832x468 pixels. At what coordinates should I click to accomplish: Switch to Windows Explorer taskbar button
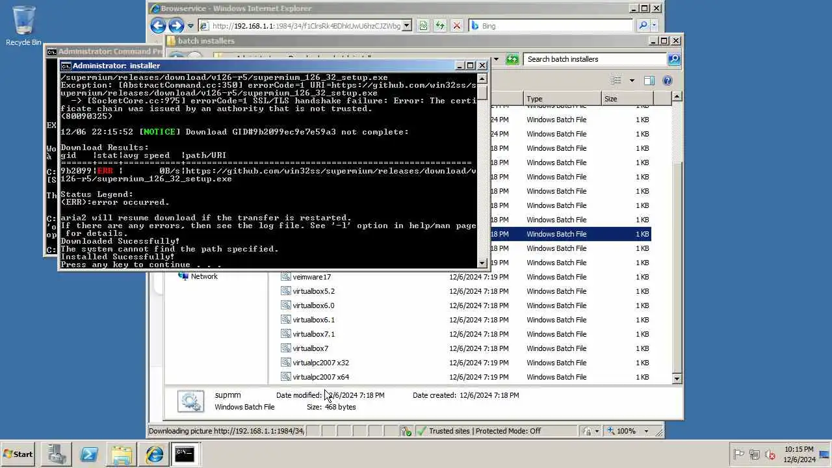click(122, 454)
